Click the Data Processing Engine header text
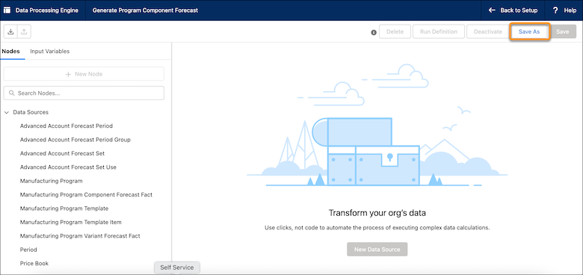Viewport: 583px width, 275px height. [47, 10]
